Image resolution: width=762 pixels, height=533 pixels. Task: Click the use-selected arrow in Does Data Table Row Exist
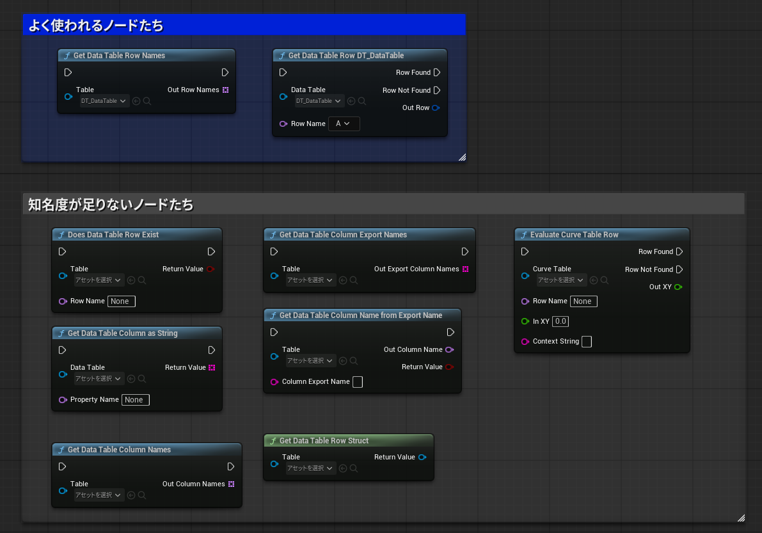131,280
